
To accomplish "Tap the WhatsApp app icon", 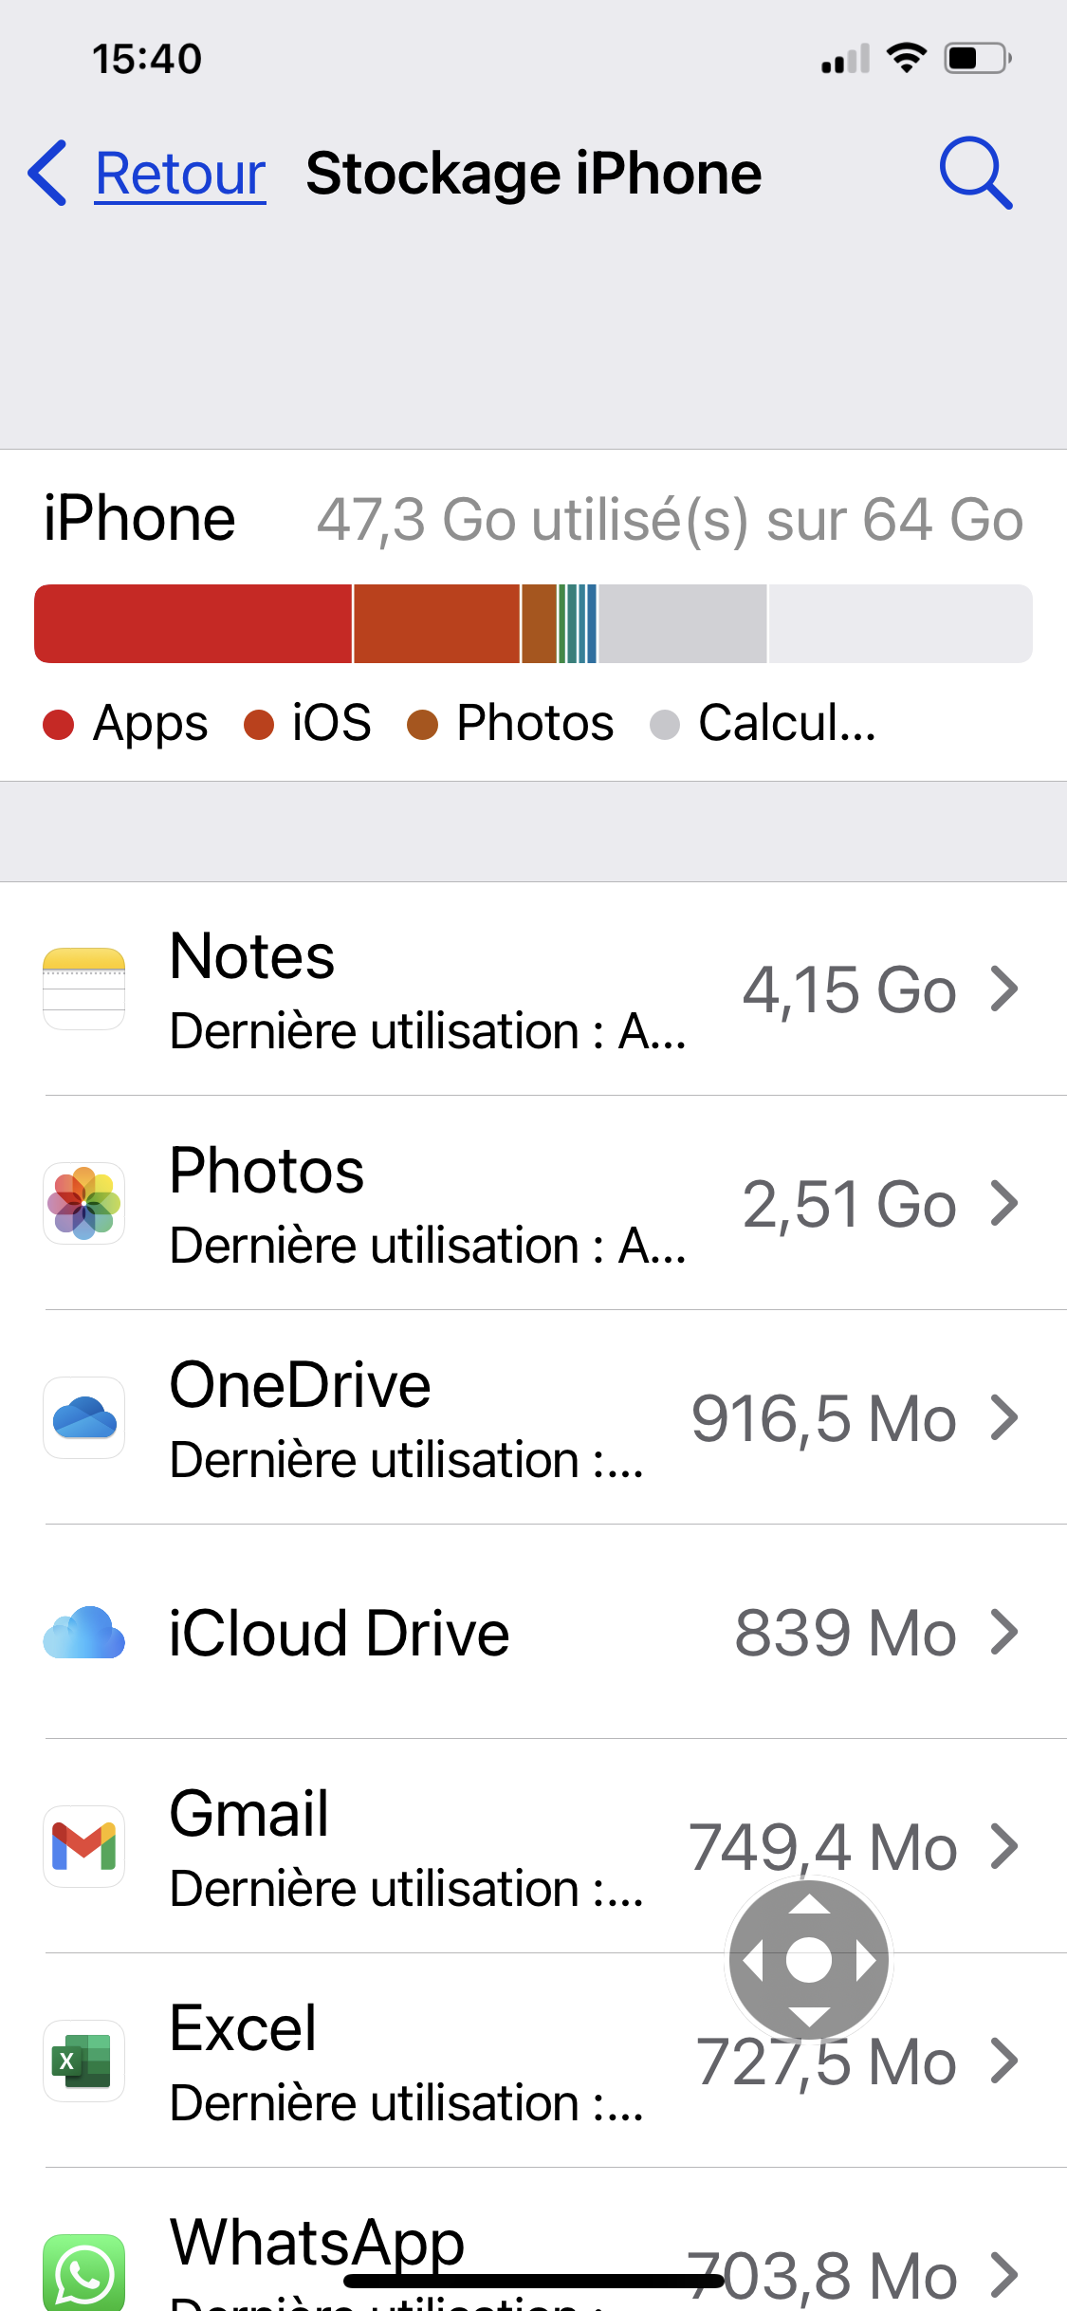I will (84, 2273).
